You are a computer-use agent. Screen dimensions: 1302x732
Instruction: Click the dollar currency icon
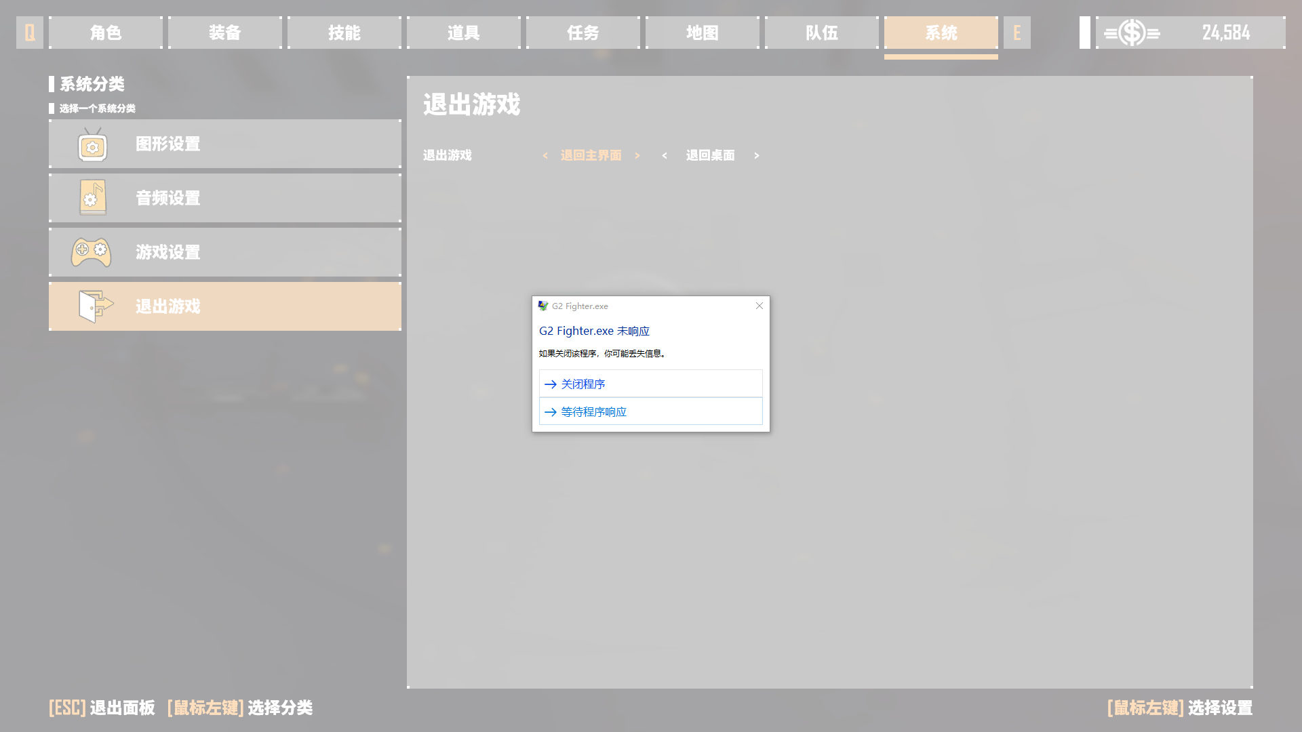pyautogui.click(x=1132, y=33)
